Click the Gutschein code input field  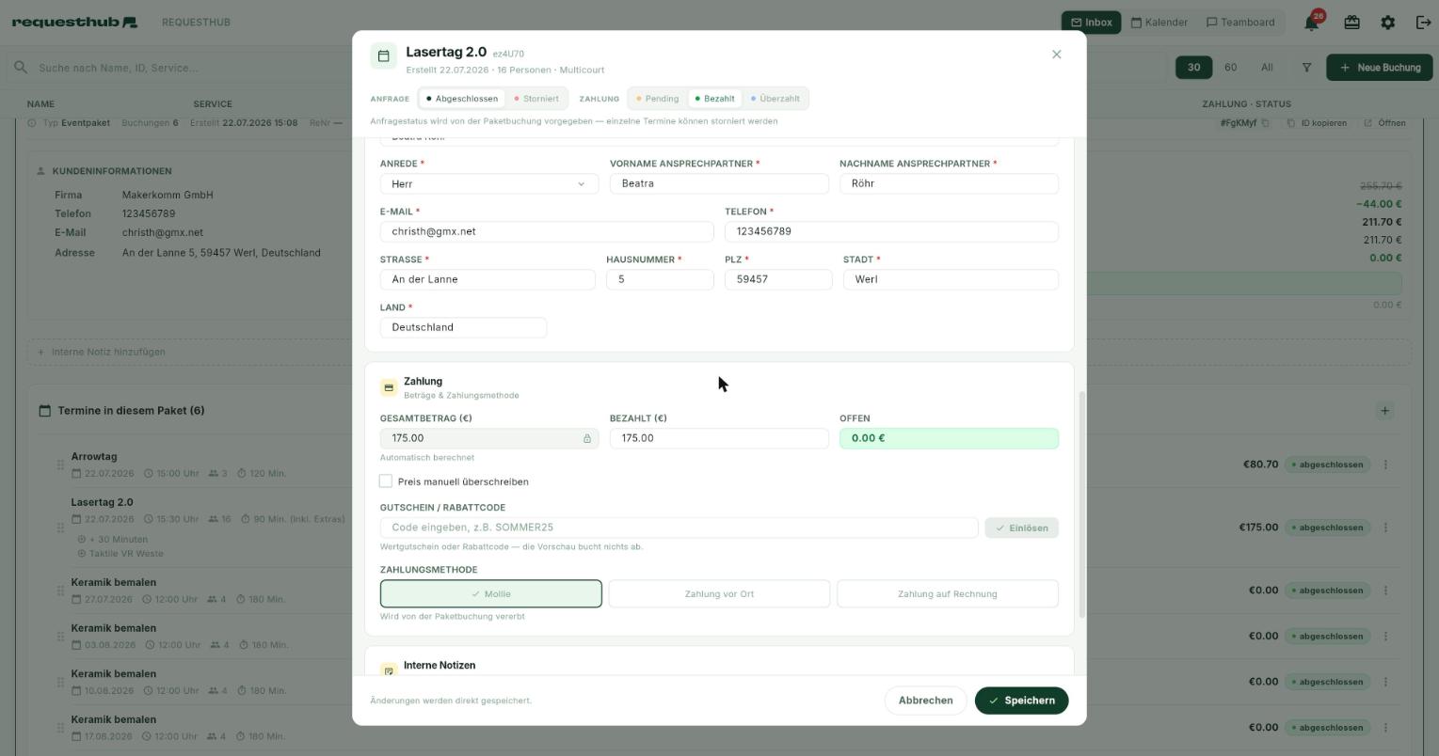pos(679,528)
